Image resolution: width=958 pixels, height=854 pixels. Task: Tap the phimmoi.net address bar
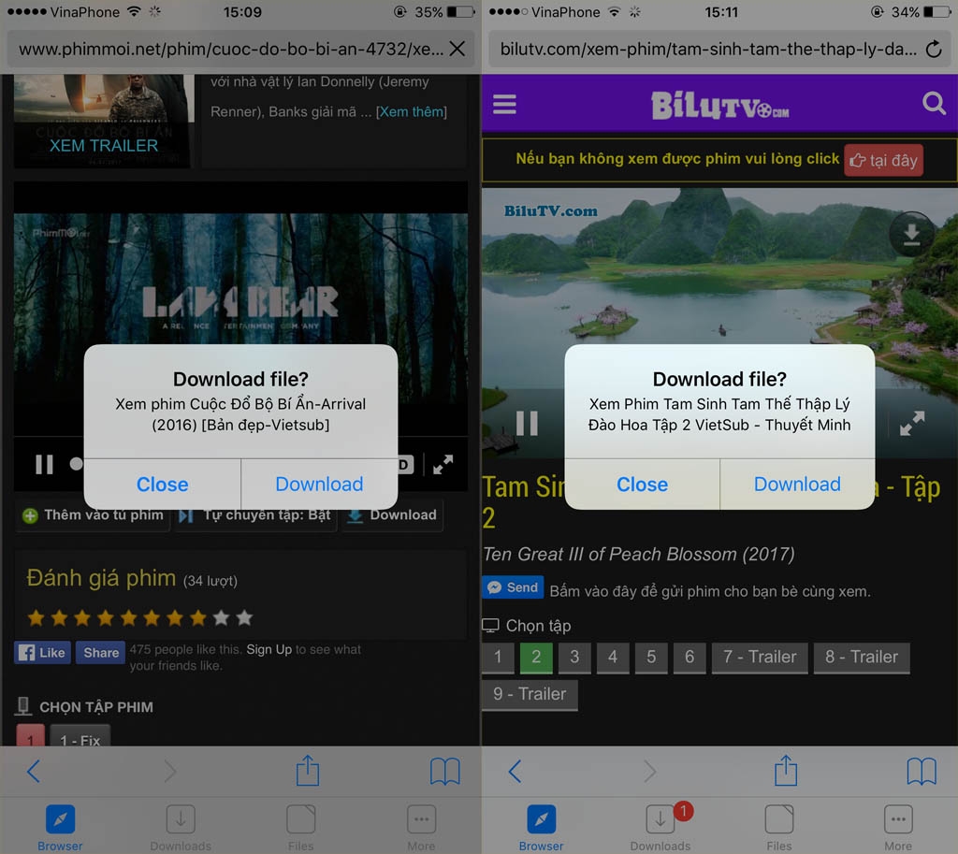click(x=231, y=49)
